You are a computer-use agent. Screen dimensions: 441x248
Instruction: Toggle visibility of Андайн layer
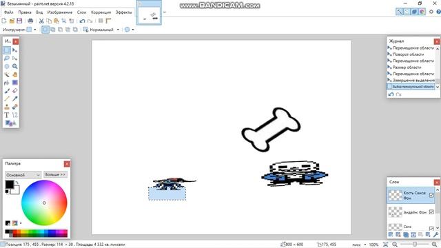pos(431,212)
